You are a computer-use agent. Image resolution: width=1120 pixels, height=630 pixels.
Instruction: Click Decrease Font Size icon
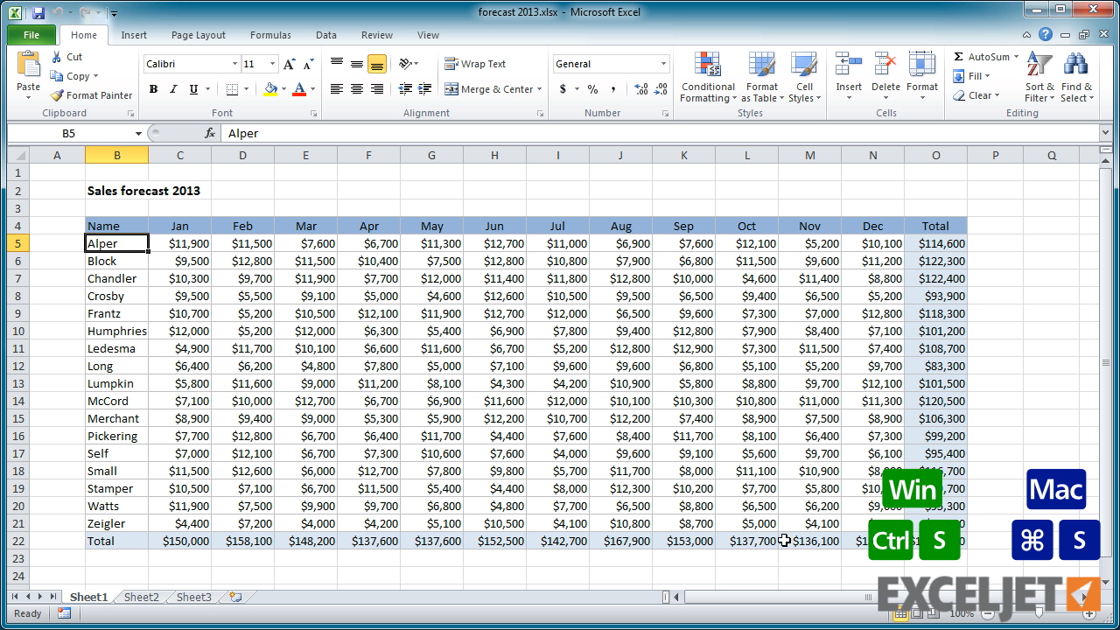(308, 64)
